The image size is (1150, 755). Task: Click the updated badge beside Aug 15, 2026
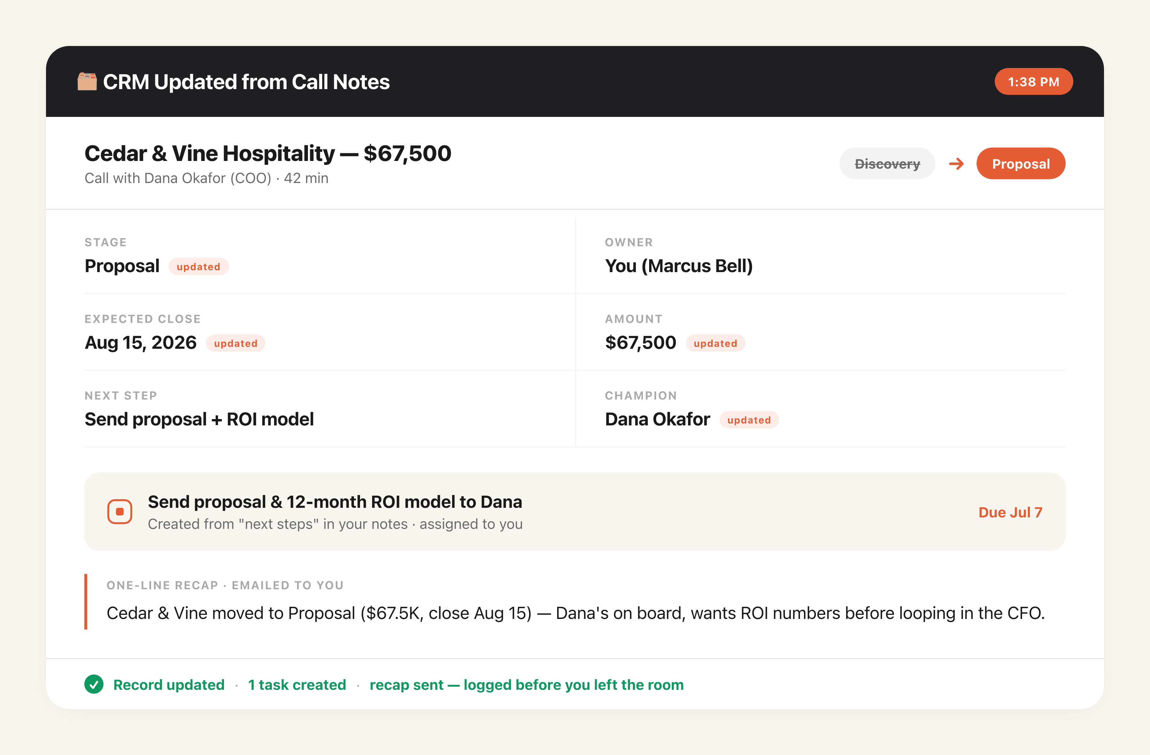click(x=236, y=343)
